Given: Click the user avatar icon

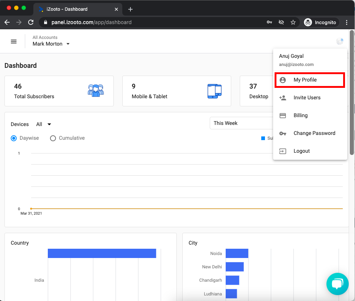Looking at the screenshot, I should point(339,42).
